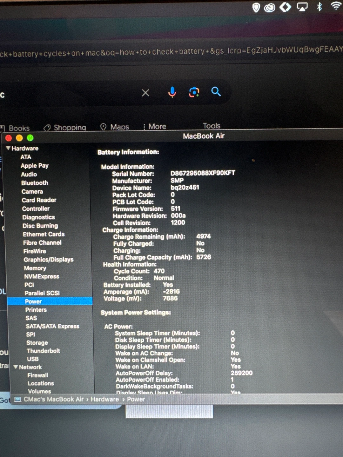Screen dimensions: 343x457
Task: Clear search text with X icon
Action: coord(145,93)
